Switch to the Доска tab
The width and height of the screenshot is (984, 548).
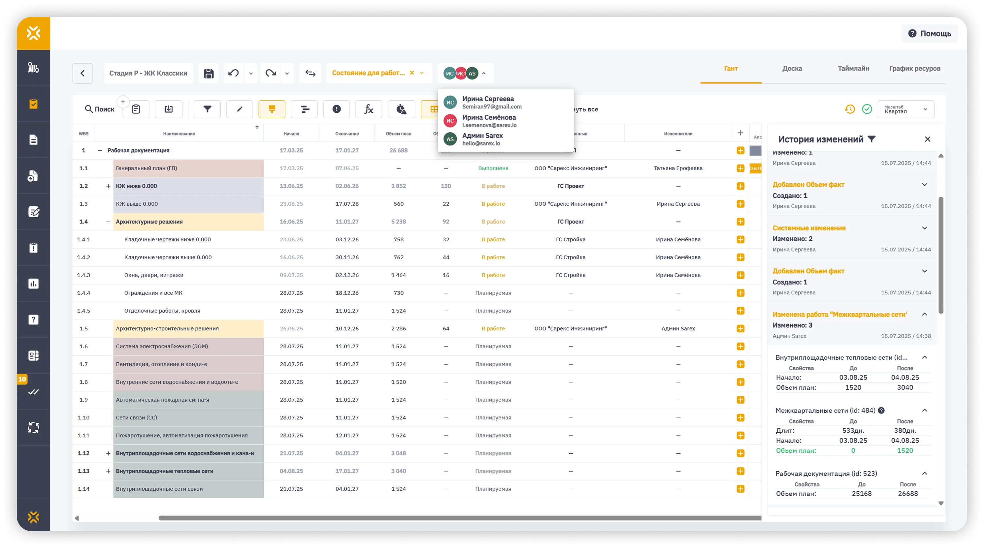(792, 69)
